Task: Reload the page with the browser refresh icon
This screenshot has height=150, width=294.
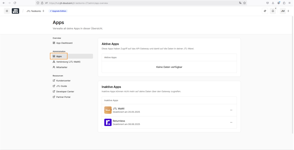Action: [15, 3]
